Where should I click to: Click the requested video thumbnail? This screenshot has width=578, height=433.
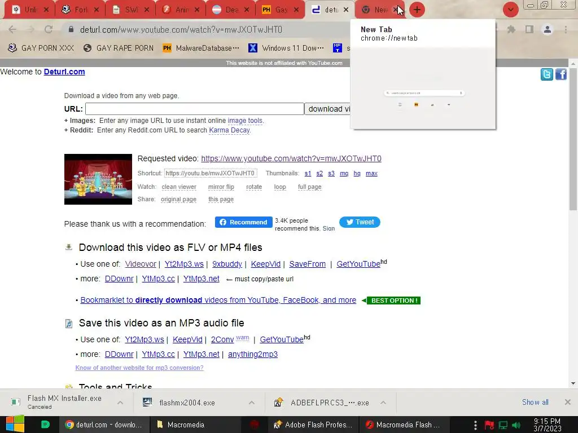[98, 179]
